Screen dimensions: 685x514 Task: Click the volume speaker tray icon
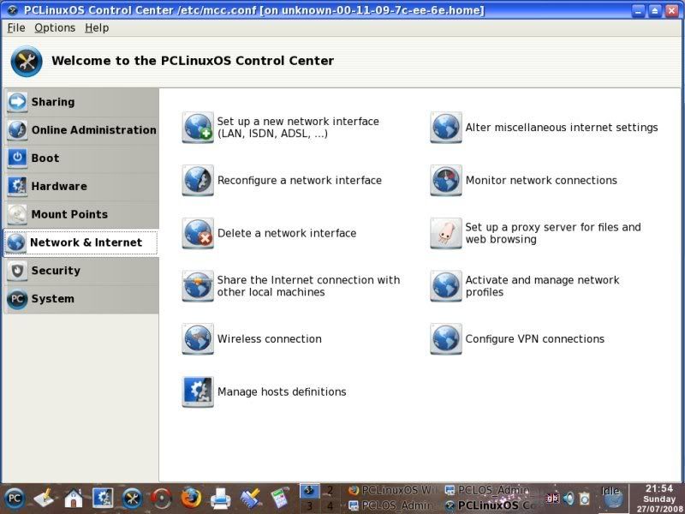(569, 499)
